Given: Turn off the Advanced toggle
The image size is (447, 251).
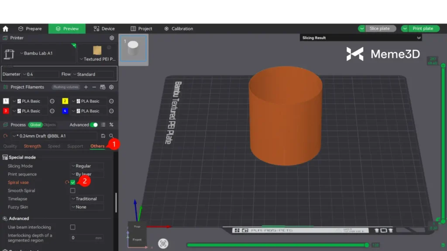Looking at the screenshot, I should point(94,125).
